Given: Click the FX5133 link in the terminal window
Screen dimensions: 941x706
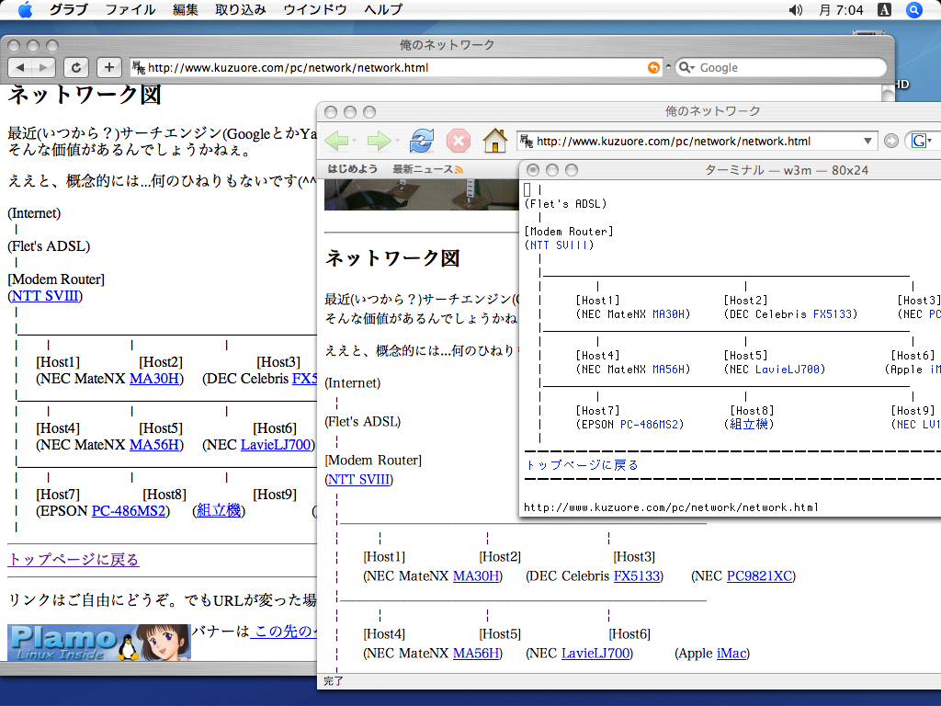Looking at the screenshot, I should tap(833, 314).
